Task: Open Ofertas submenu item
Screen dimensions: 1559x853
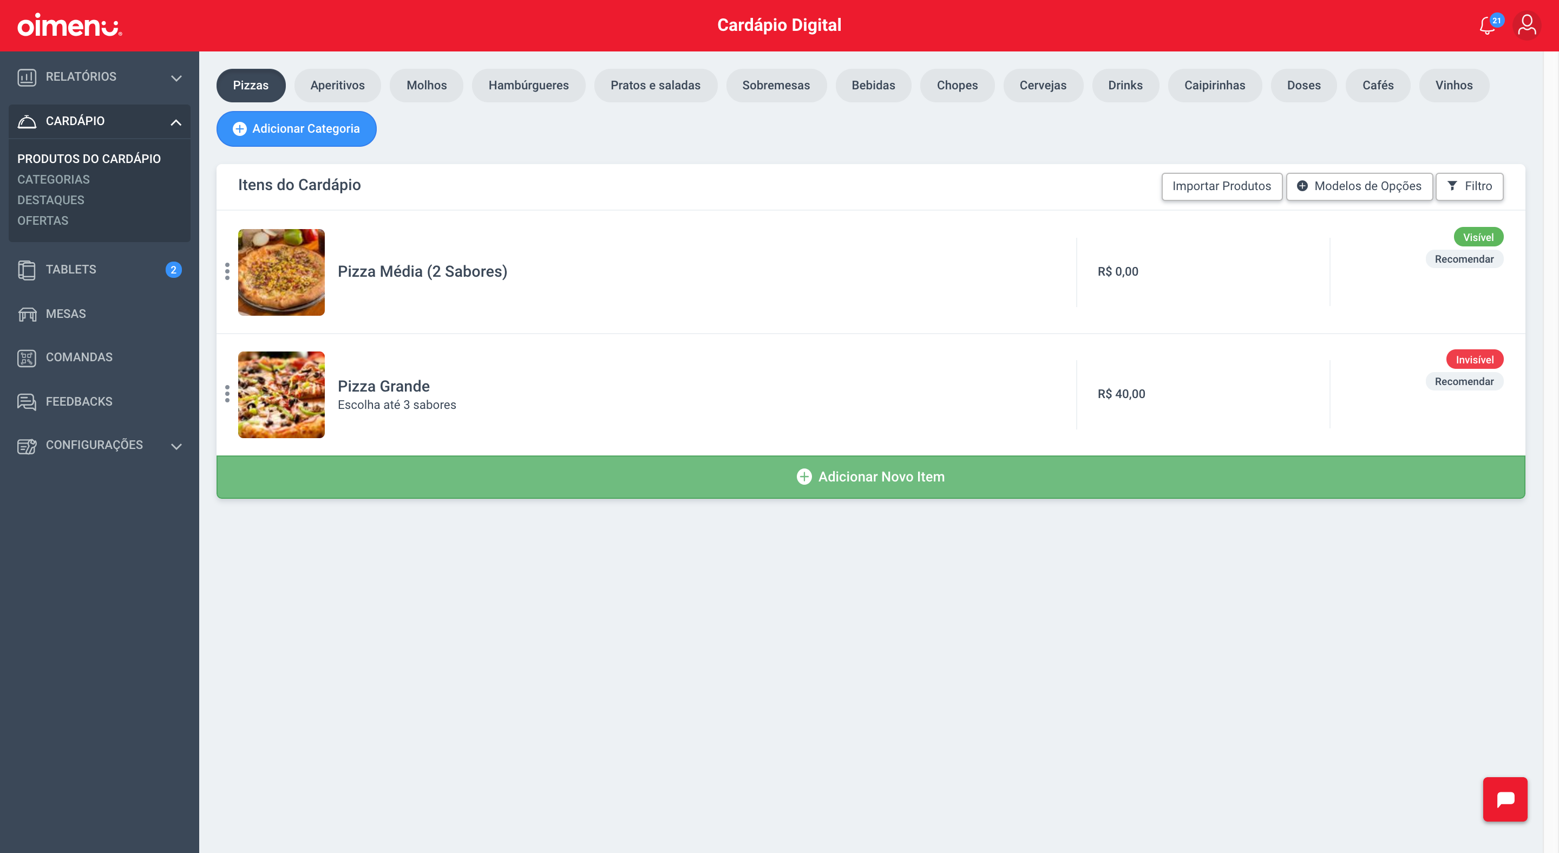Action: [x=42, y=220]
